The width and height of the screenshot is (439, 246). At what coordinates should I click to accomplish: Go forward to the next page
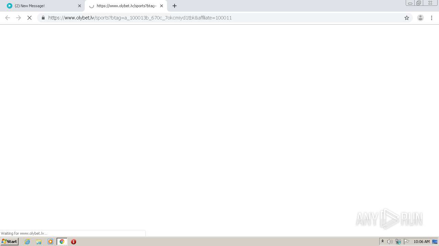point(19,18)
